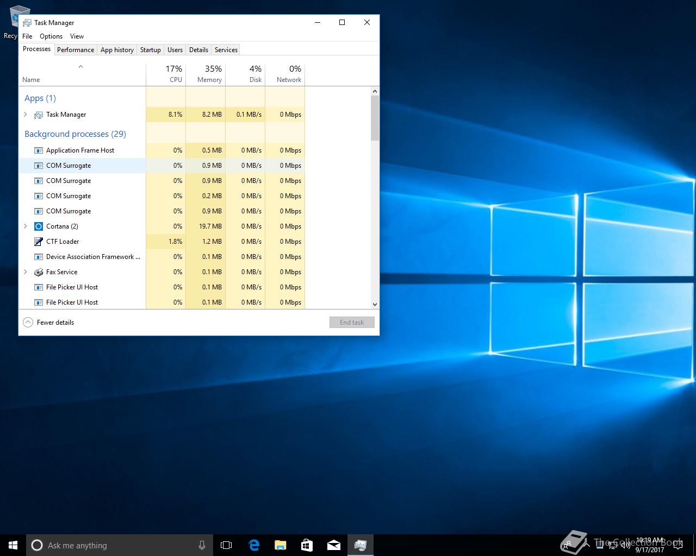Screen dimensions: 696x556
Task: Click the End task button
Action: tap(352, 323)
